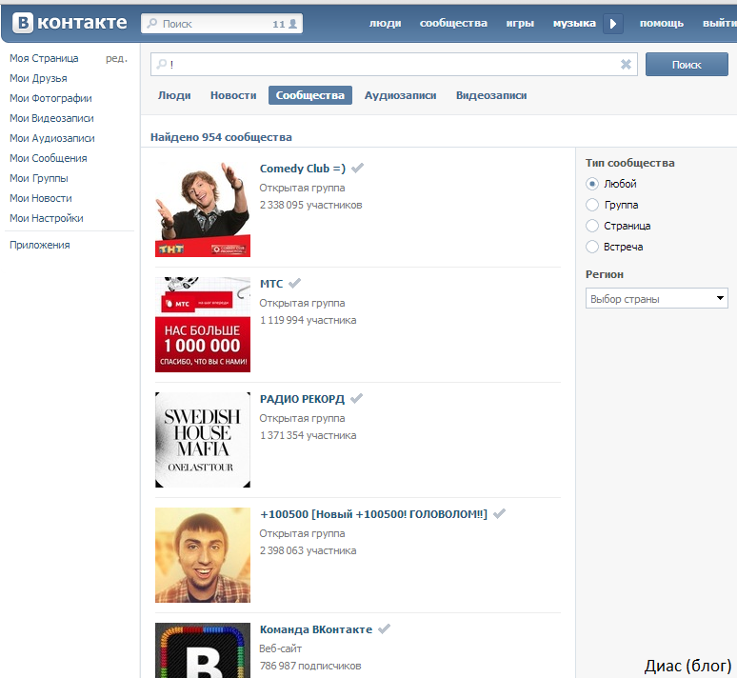Open the Comedy Club group avatar
Screen dimensions: 737x678
tap(203, 209)
